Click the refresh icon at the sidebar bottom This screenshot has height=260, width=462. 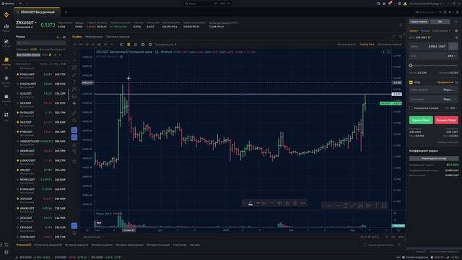6,245
